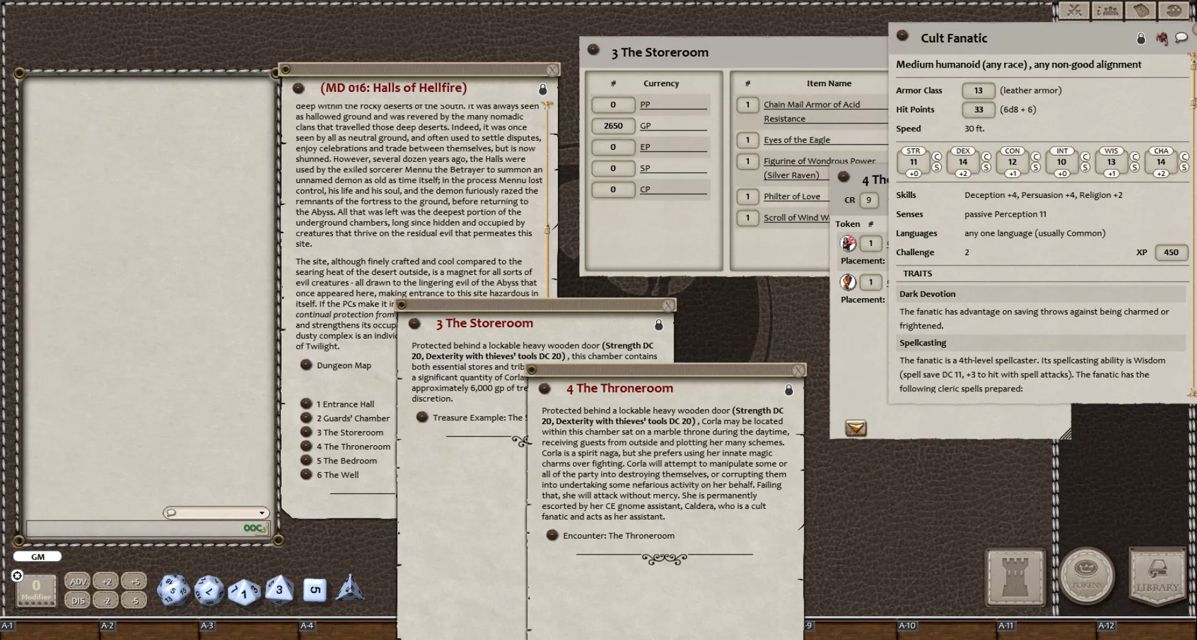
Task: Click the second encounter token portrait
Action: tap(848, 282)
